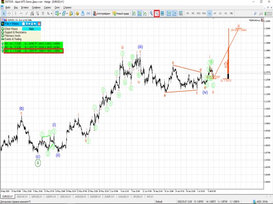
Task: Open the search magnifier icon
Action: pyautogui.click(x=255, y=13)
